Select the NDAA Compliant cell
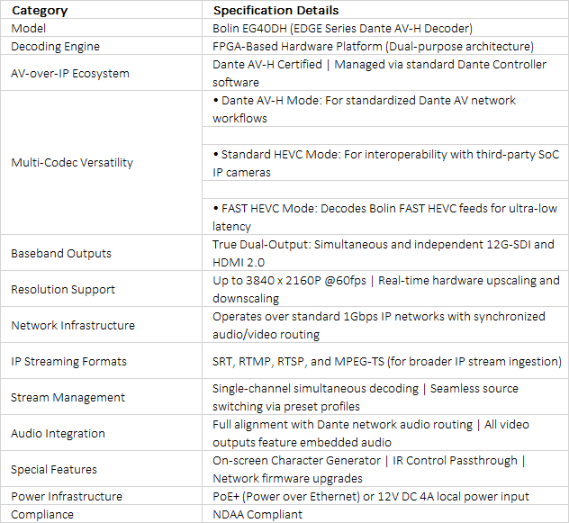 point(385,514)
